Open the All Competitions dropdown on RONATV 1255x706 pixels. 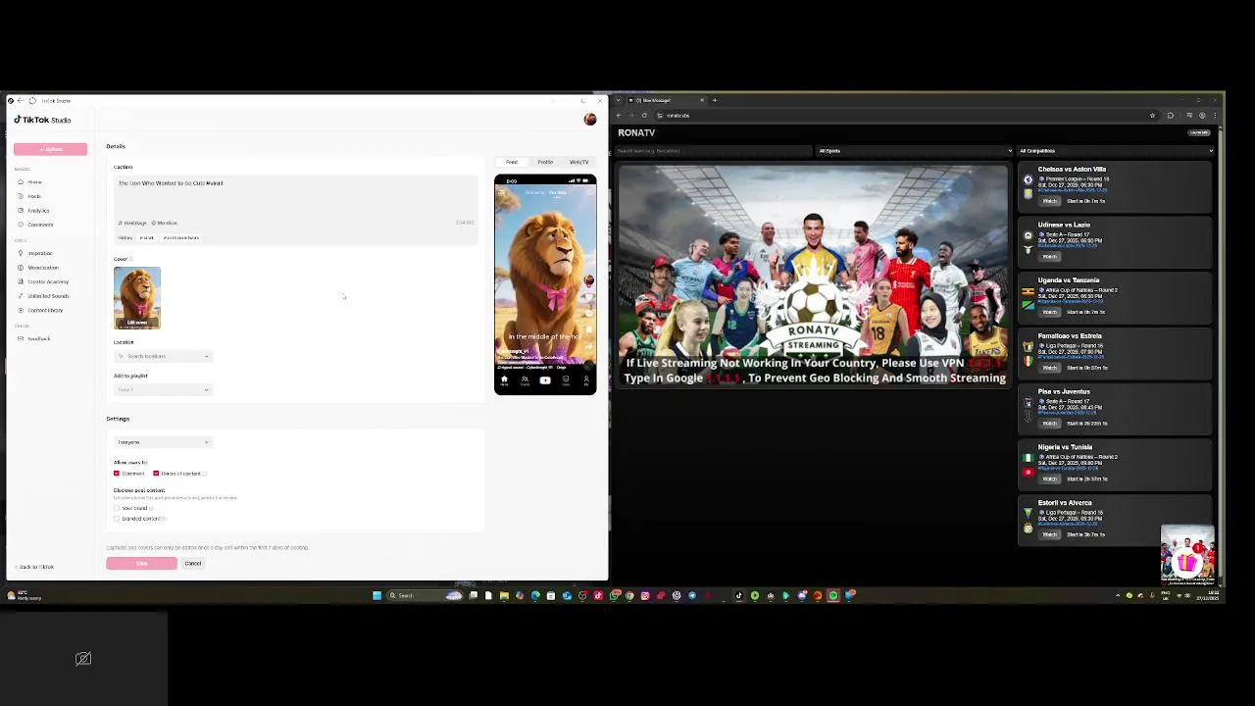1115,151
